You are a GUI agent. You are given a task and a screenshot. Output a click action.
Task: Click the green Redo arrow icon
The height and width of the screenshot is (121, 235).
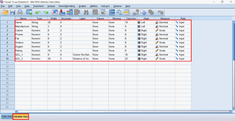(x=46, y=12)
